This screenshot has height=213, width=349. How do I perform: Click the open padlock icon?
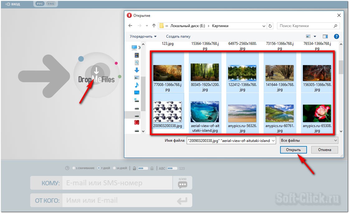pos(134,168)
